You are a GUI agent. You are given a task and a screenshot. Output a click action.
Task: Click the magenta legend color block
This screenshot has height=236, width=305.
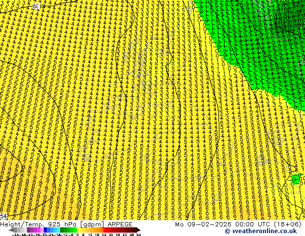(x=38, y=230)
